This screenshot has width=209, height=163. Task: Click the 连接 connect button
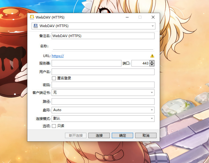pos(99,136)
